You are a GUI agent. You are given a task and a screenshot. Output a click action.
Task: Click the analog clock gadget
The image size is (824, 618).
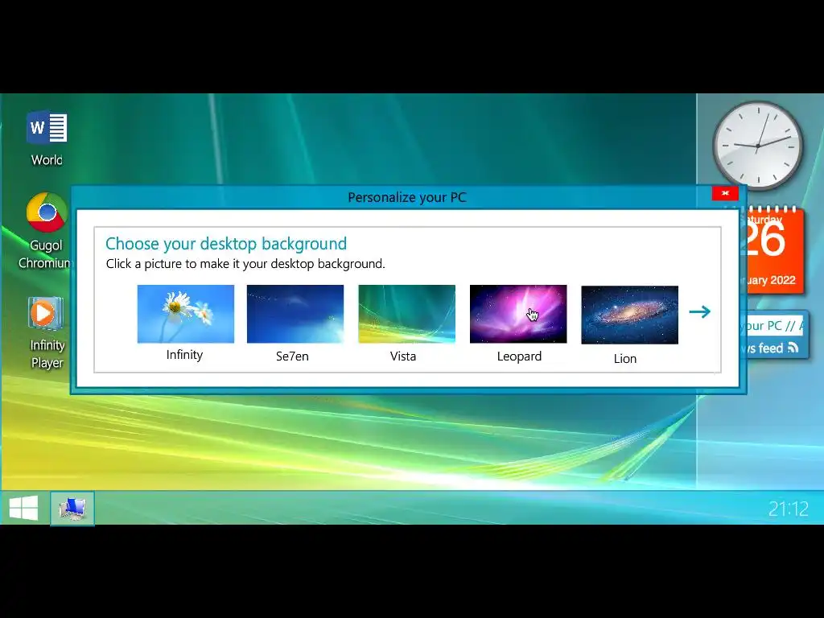pos(758,145)
